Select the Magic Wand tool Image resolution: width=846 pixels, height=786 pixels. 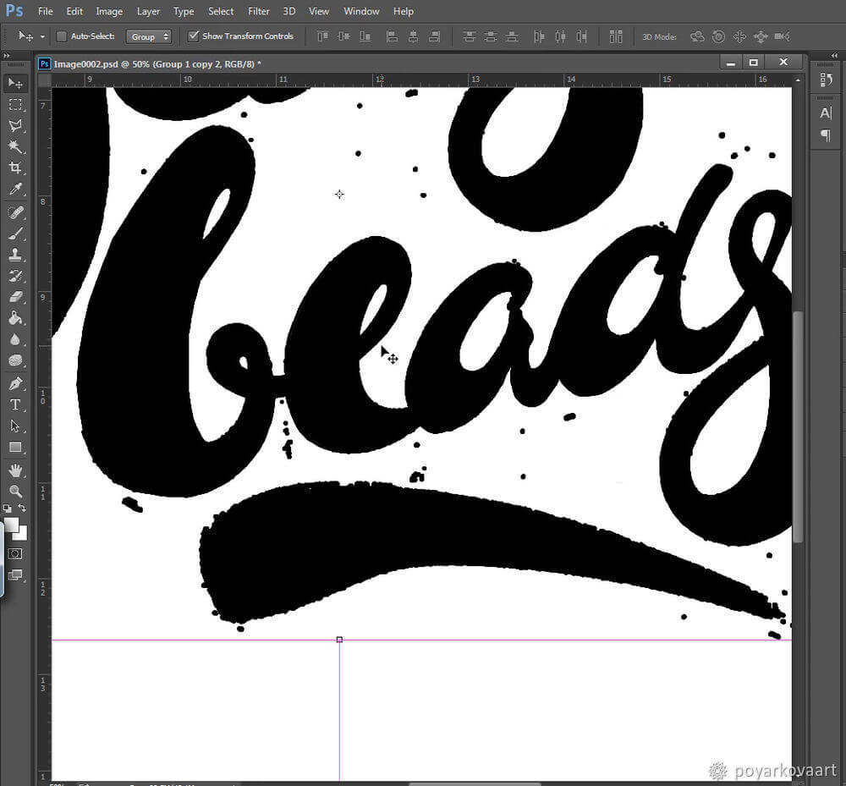[15, 146]
